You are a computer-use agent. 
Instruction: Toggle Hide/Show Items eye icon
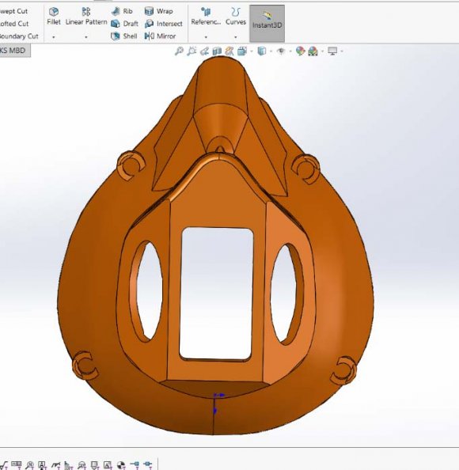[x=281, y=51]
